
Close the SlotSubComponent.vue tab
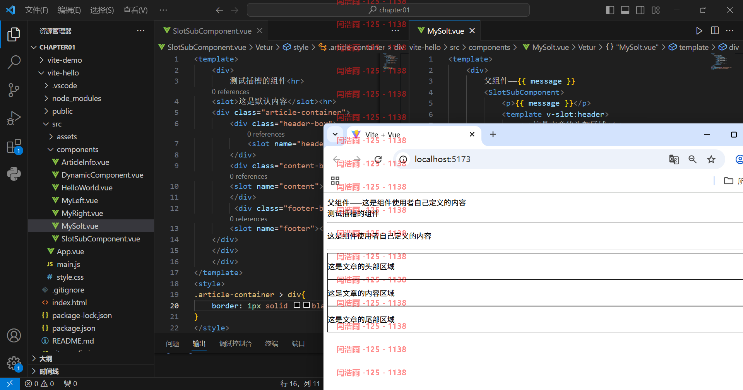point(260,31)
